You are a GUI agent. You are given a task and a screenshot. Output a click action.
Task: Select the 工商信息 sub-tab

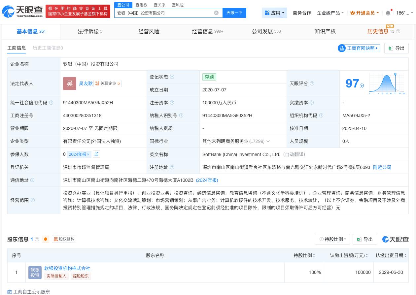tap(17, 48)
